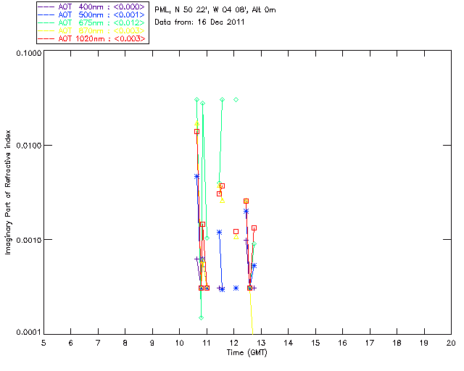
Task: Click the x-axis tick label 18
Action: pos(397,343)
